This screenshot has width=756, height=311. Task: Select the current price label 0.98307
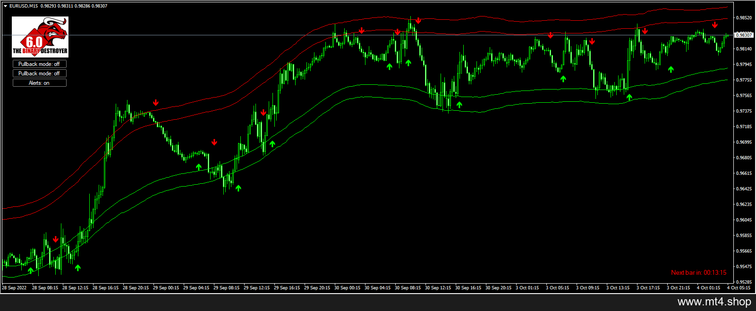pos(744,35)
